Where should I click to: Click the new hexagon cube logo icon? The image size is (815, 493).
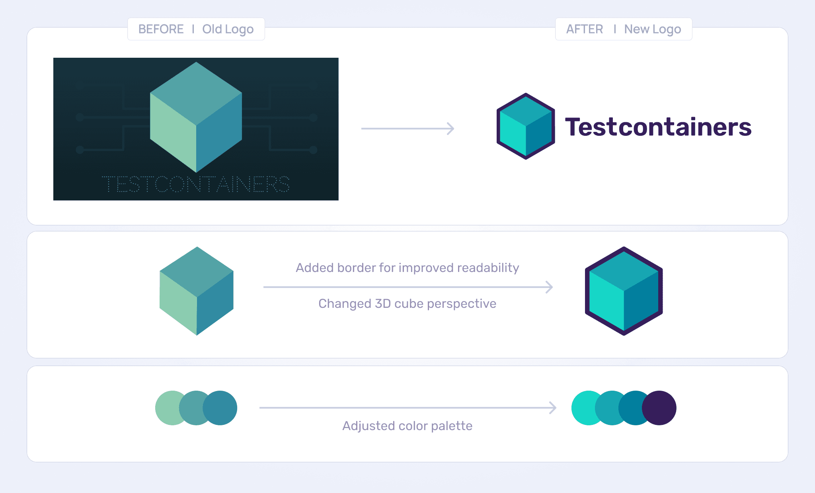[525, 127]
